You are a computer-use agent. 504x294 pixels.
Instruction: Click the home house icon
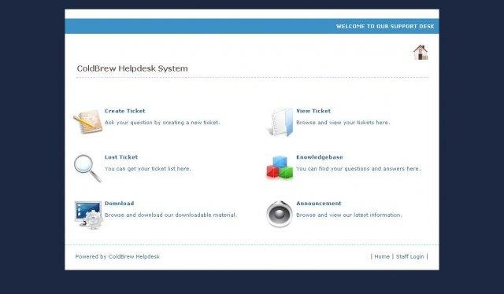click(421, 52)
